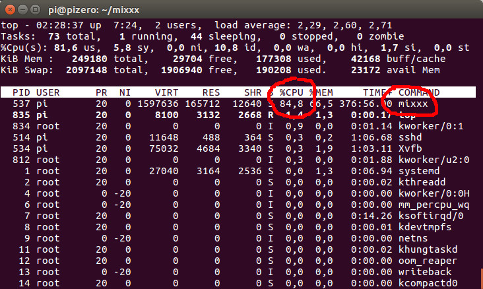483x289 pixels.
Task: Click the '10,8 id' idle value
Action: [235, 48]
